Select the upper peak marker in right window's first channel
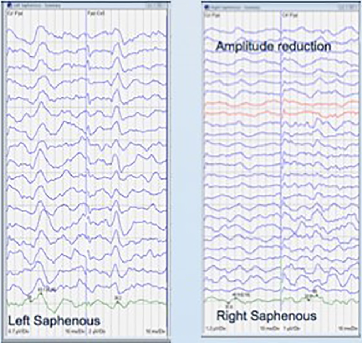Viewport: 362px width, 343px height. coord(235,298)
